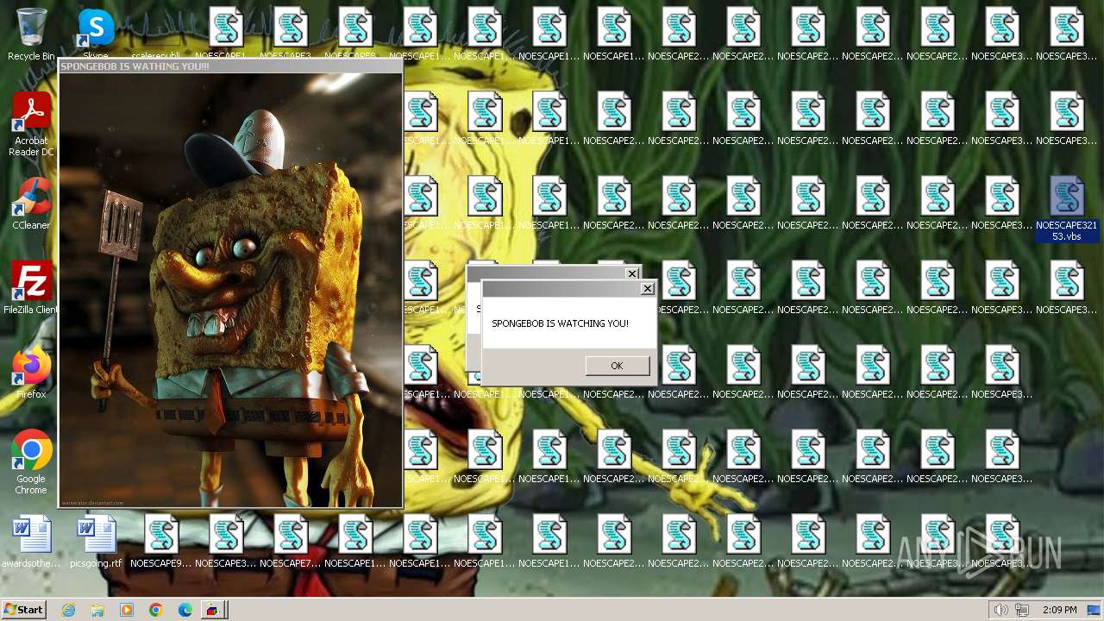The height and width of the screenshot is (621, 1104).
Task: Select the highlighted NOESCAPE32153.vbs file
Action: coord(1067,209)
